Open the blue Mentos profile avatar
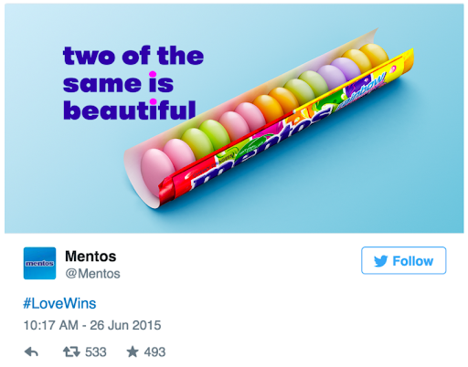This screenshot has width=468, height=367. 39,263
